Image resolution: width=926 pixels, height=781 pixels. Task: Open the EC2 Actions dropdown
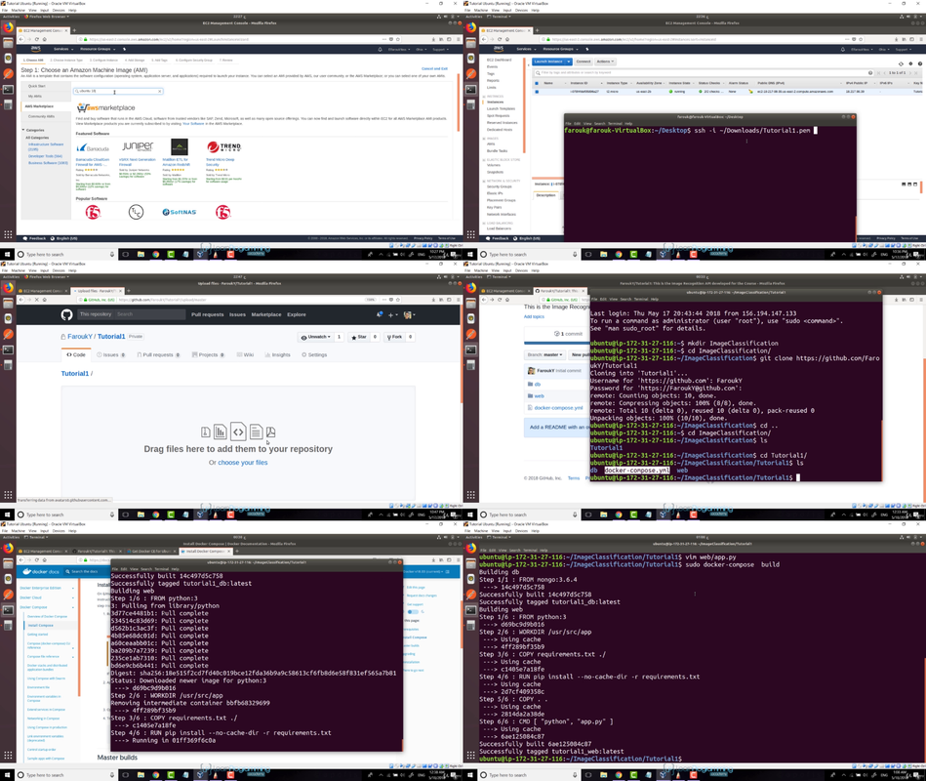[605, 62]
